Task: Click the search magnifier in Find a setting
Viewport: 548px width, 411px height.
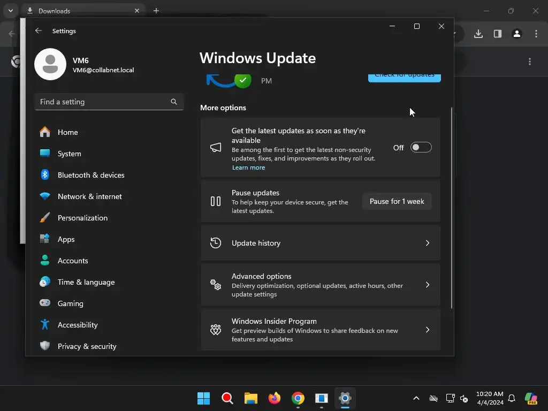Action: 174,102
